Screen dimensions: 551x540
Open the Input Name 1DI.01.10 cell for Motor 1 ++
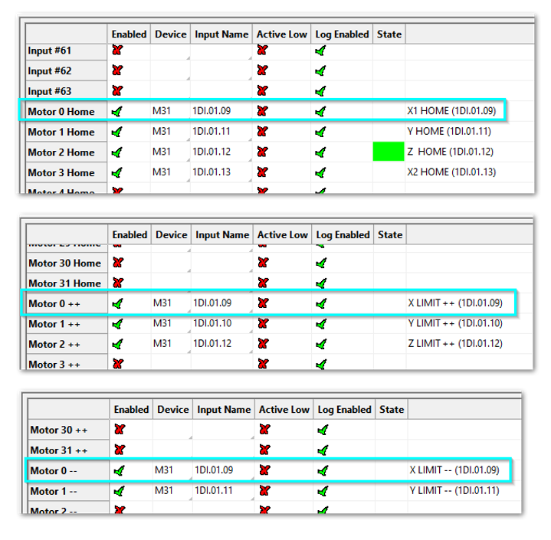212,323
